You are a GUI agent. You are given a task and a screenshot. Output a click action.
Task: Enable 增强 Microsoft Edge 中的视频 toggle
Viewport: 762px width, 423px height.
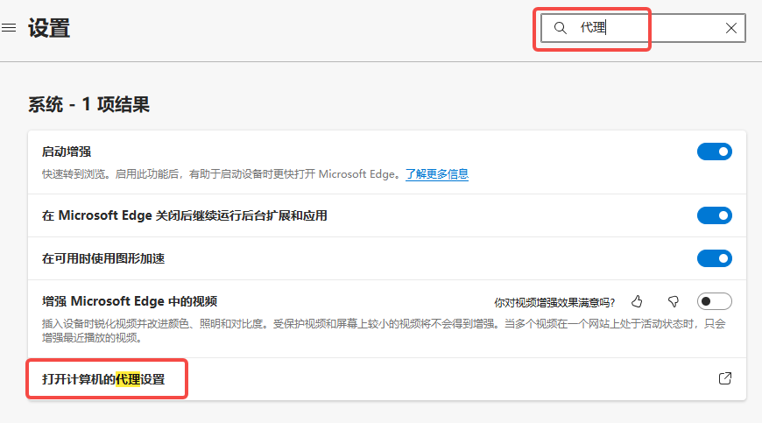[x=715, y=301]
